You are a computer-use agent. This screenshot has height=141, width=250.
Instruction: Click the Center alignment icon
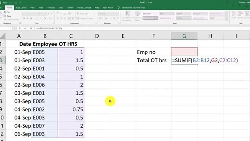click(x=61, y=18)
